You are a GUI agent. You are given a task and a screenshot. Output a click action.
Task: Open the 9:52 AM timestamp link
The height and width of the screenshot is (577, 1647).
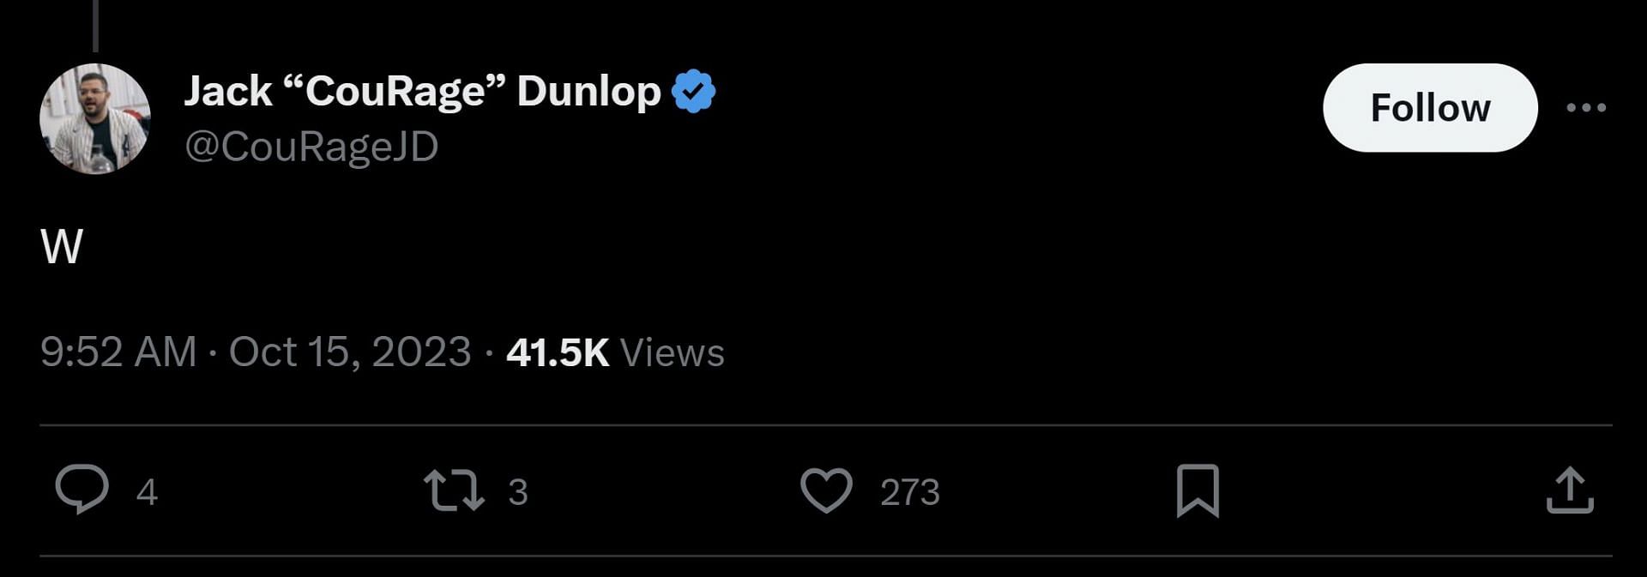coord(118,352)
